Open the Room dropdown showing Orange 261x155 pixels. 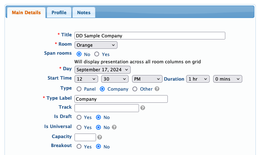click(x=96, y=45)
